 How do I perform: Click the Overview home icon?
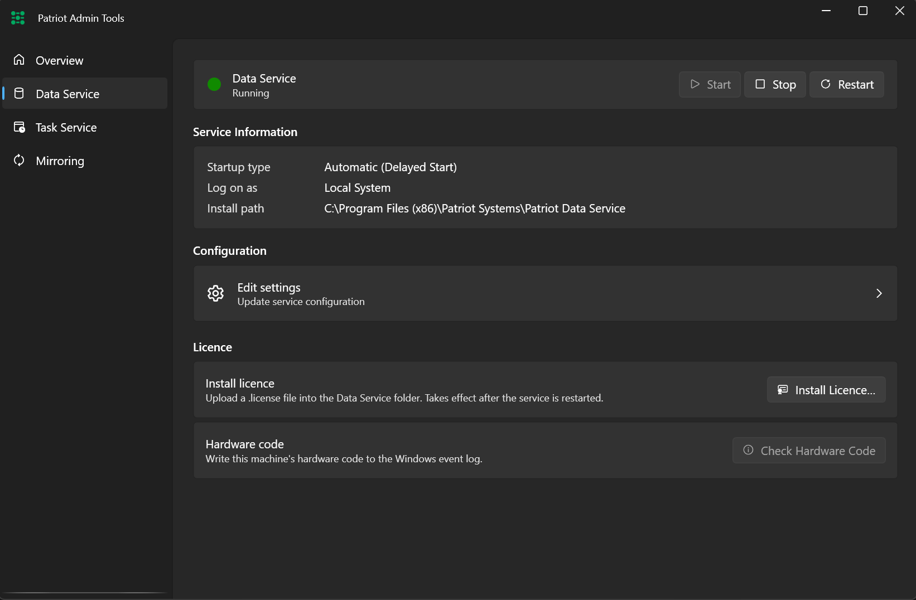(19, 60)
